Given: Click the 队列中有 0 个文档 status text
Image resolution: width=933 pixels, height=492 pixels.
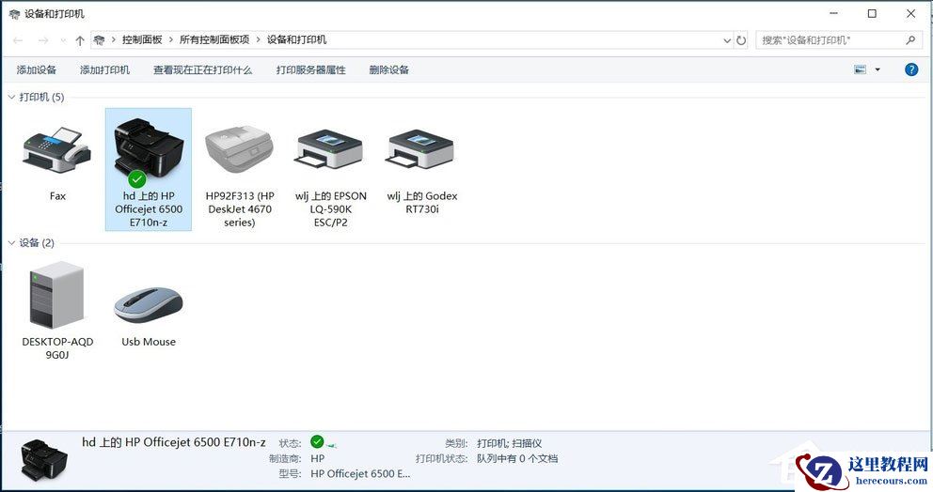Looking at the screenshot, I should click(x=517, y=458).
